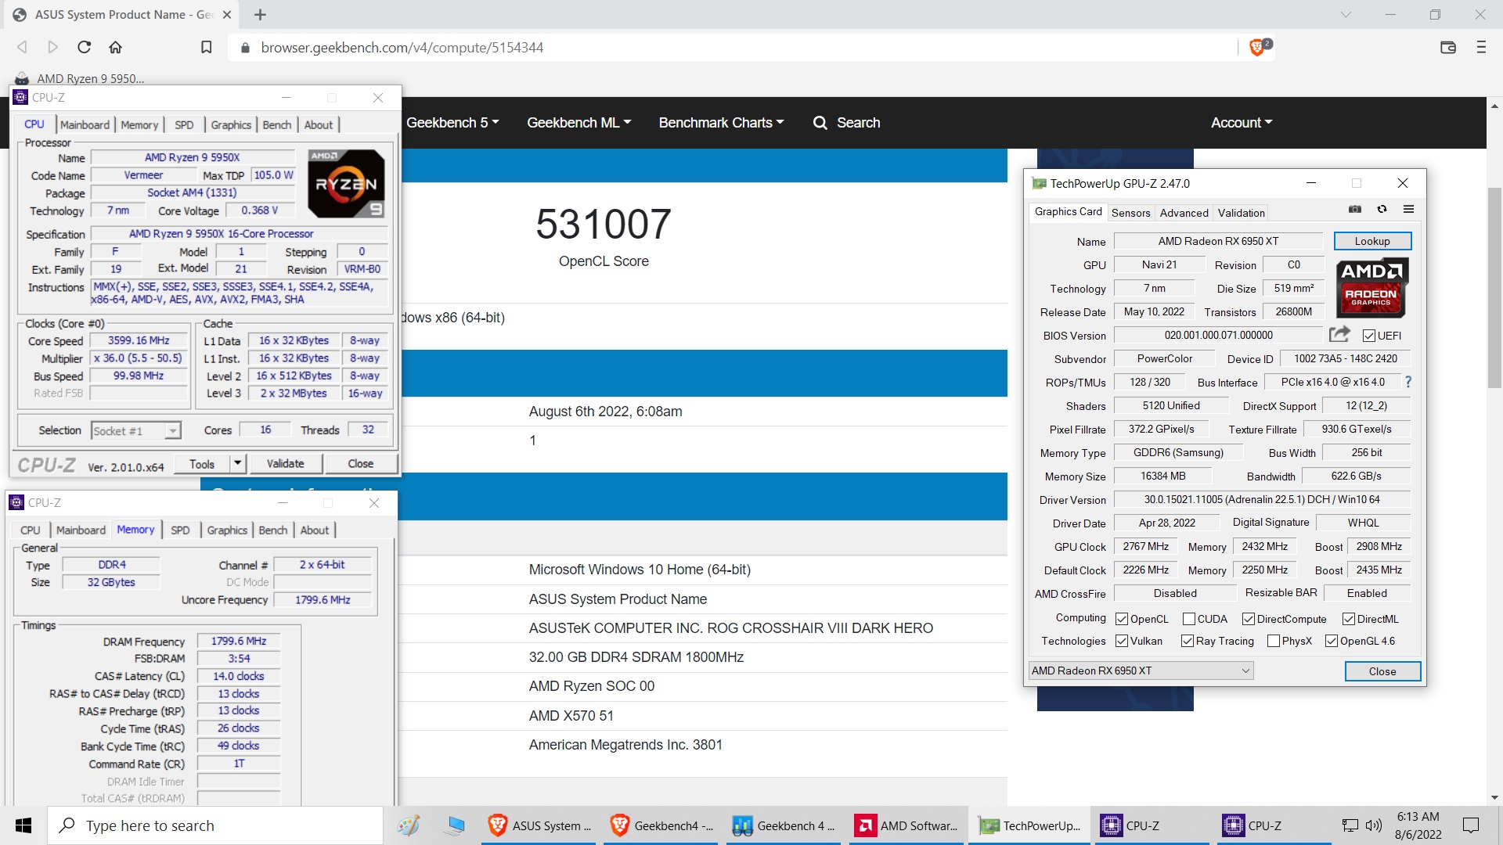Image resolution: width=1503 pixels, height=845 pixels.
Task: Click the browser address bar URL
Action: coord(402,47)
